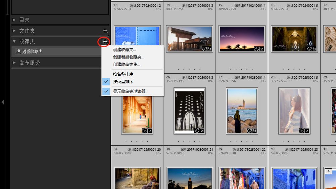The width and height of the screenshot is (336, 189).
Task: Click keyword badge on thumbnail 16
Action: (309, 49)
